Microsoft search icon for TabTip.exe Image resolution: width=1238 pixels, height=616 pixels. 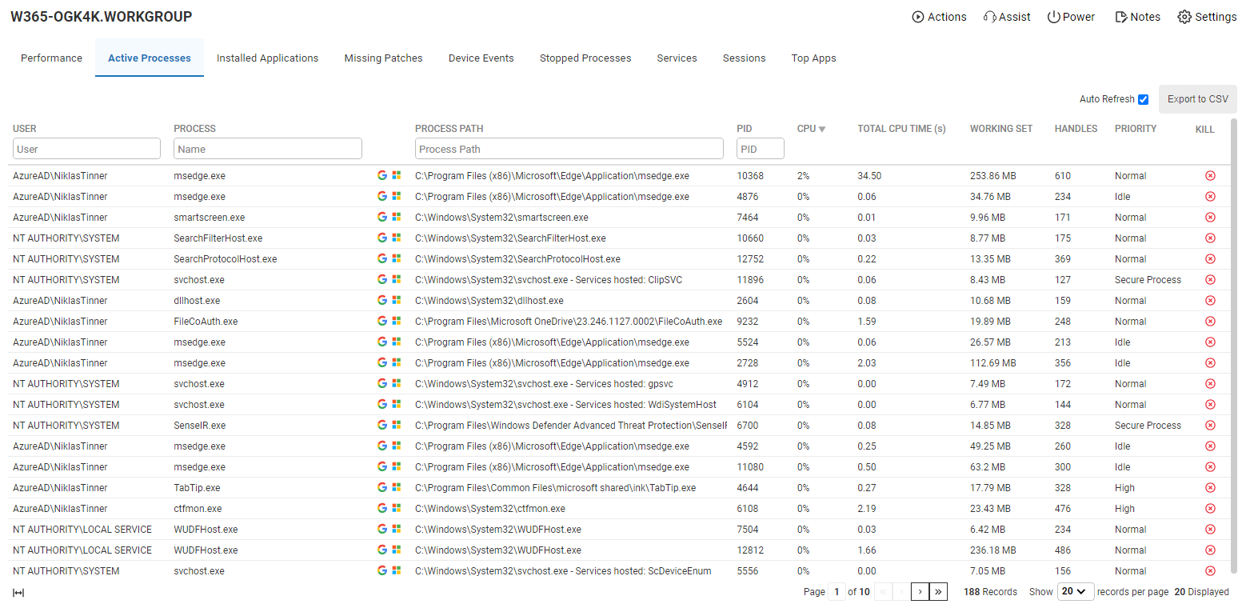coord(396,487)
